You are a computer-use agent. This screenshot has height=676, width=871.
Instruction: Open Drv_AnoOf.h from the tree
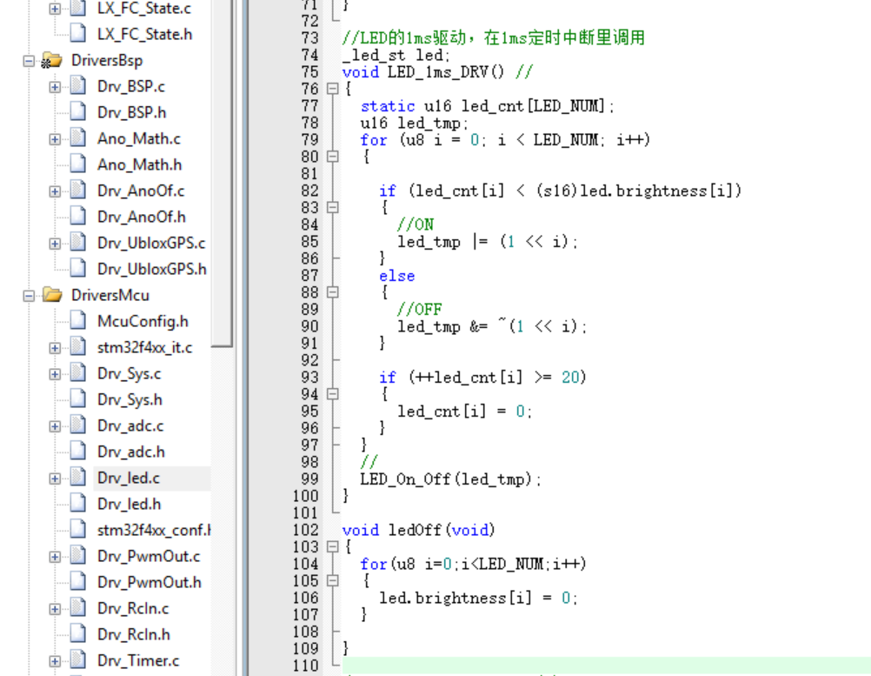tap(141, 218)
